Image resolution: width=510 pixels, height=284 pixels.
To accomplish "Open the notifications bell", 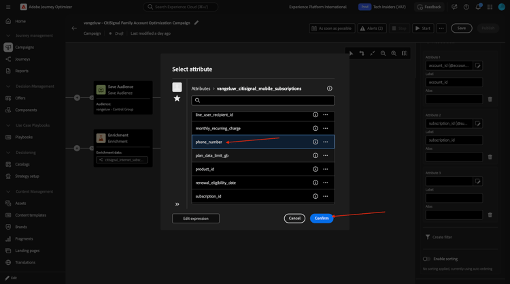I will 478,7.
